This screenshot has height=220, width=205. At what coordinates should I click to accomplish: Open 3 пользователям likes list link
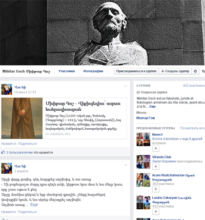(x=19, y=152)
